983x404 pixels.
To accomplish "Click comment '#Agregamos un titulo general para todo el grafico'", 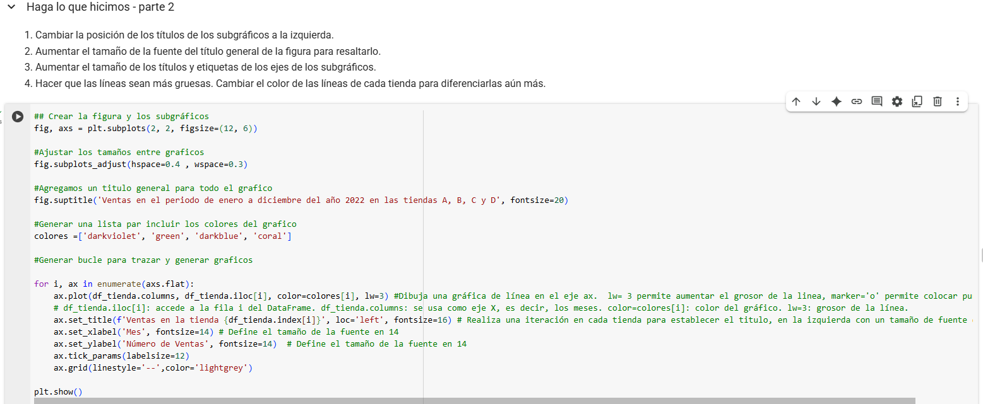I will [153, 188].
